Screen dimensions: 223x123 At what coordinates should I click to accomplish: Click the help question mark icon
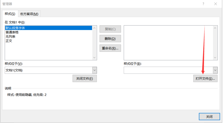[x=203, y=4]
